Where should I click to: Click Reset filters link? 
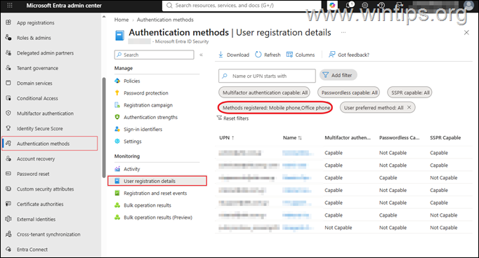pyautogui.click(x=232, y=118)
